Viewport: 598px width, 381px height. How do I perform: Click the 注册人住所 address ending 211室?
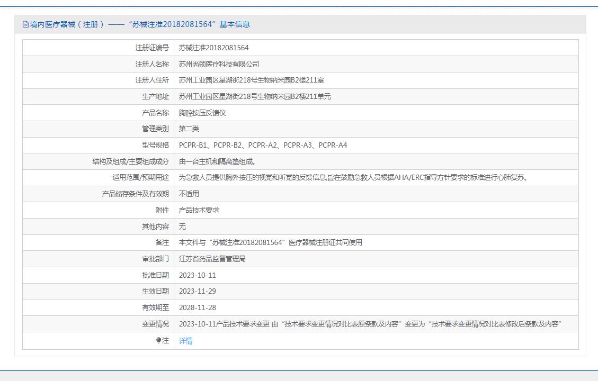coord(251,80)
